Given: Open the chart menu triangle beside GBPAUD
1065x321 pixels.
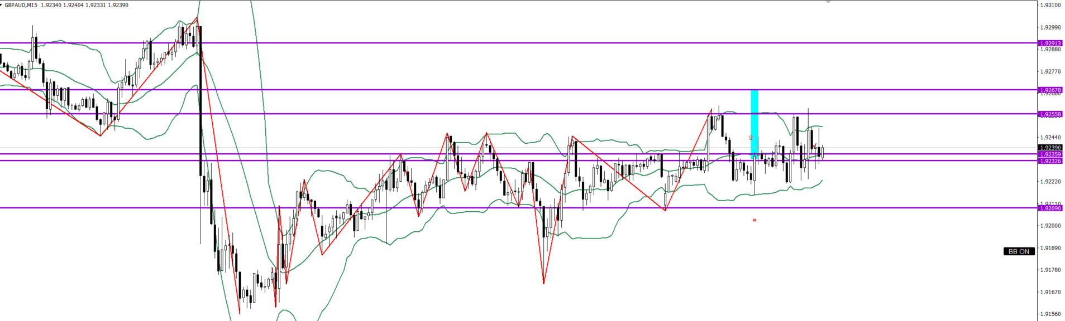Looking at the screenshot, I should pyautogui.click(x=2, y=5).
